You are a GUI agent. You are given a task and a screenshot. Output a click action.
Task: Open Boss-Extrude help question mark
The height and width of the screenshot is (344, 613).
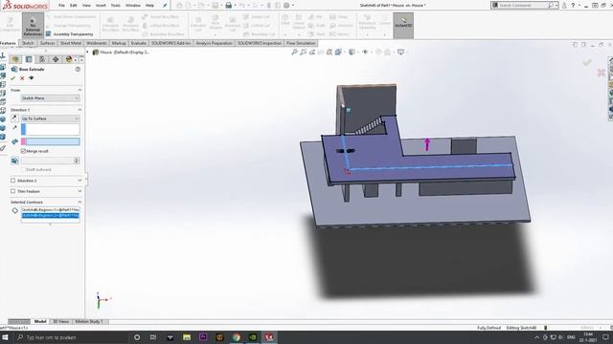point(78,69)
